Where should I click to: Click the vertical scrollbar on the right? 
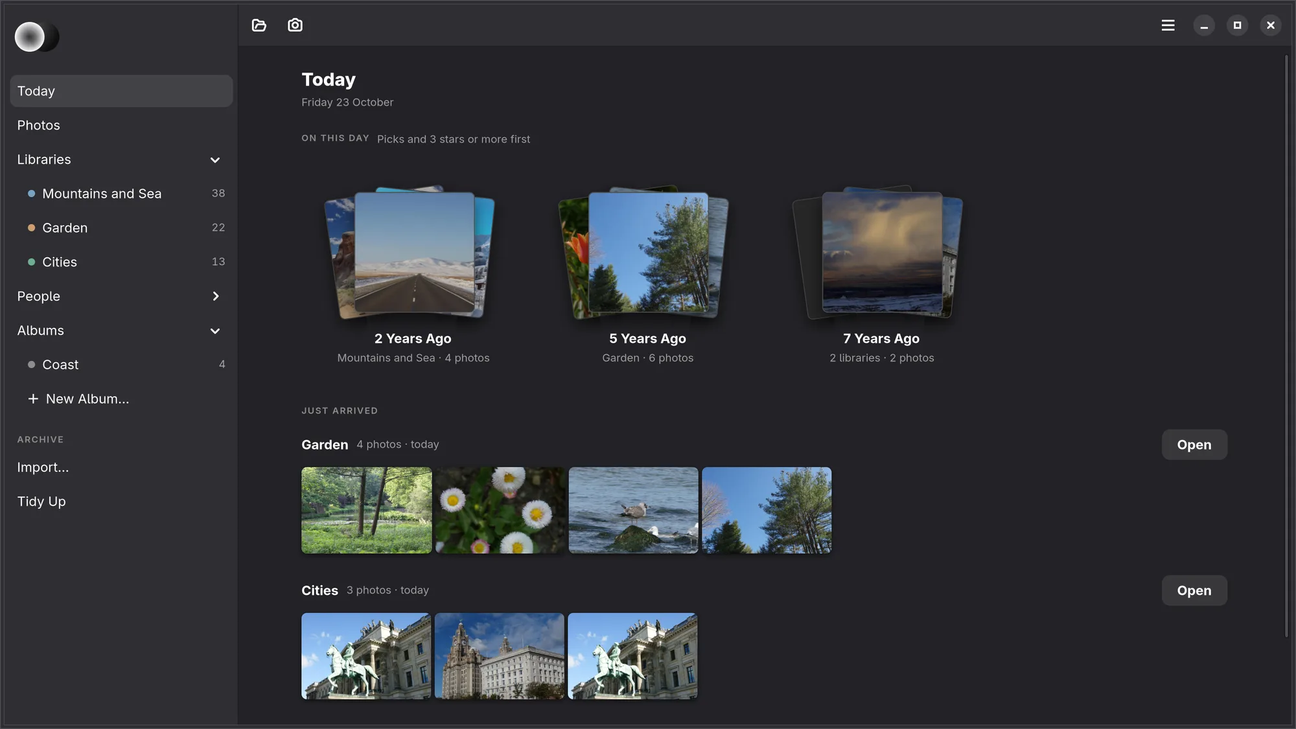tap(1286, 346)
